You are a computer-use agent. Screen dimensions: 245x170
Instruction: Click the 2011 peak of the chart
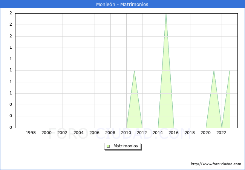click(135, 71)
